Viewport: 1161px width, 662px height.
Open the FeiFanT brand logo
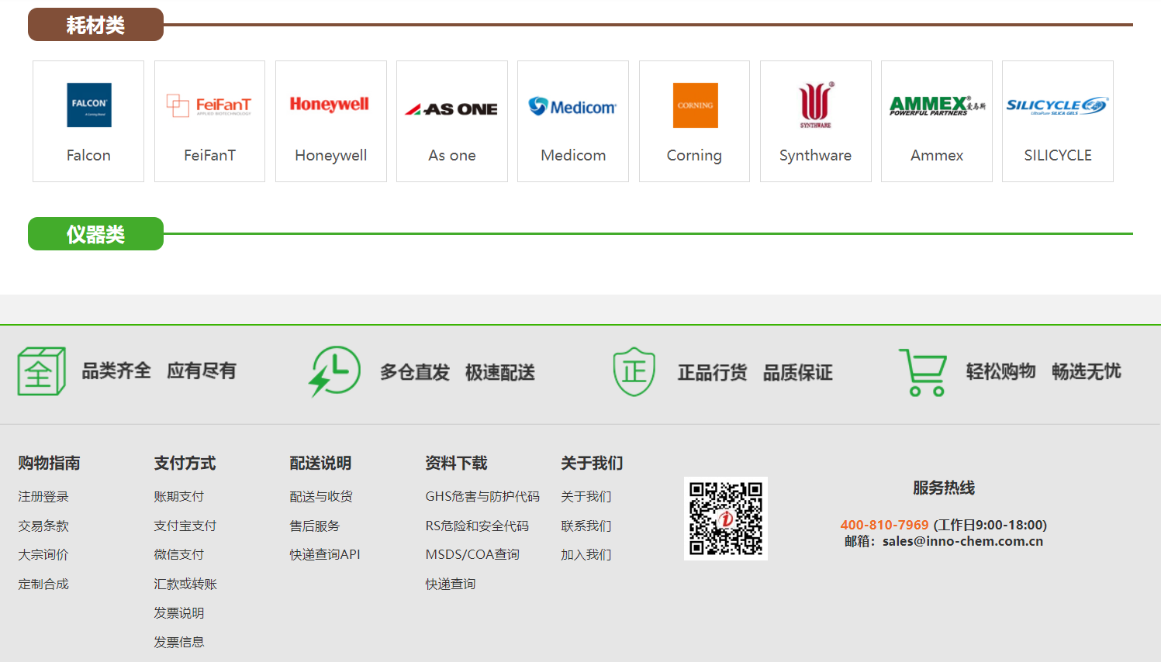tap(209, 105)
